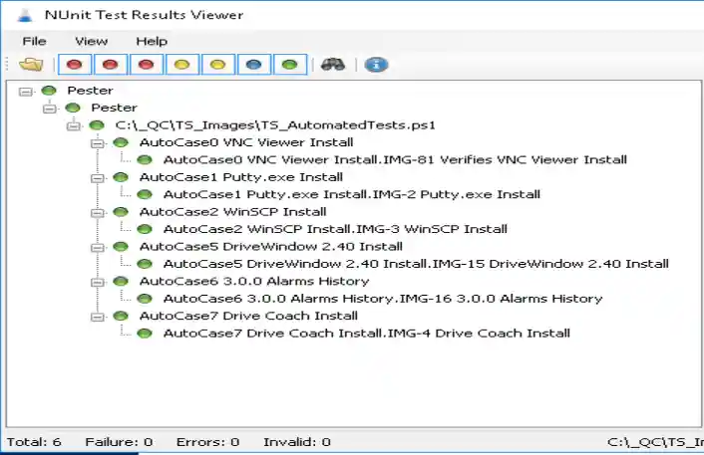Click the 'NUnit Test Results Viewer' title text

[145, 15]
